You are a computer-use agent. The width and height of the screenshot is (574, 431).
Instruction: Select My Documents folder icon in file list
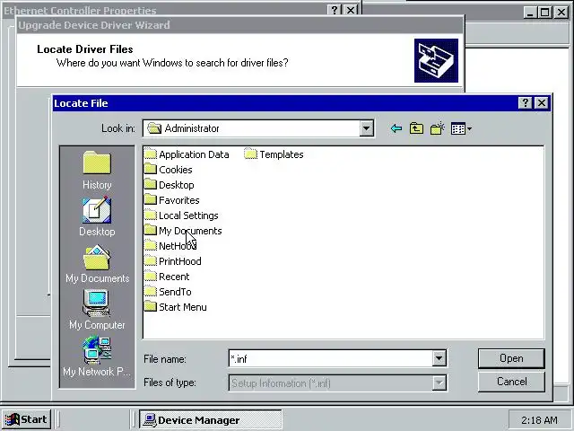[150, 230]
